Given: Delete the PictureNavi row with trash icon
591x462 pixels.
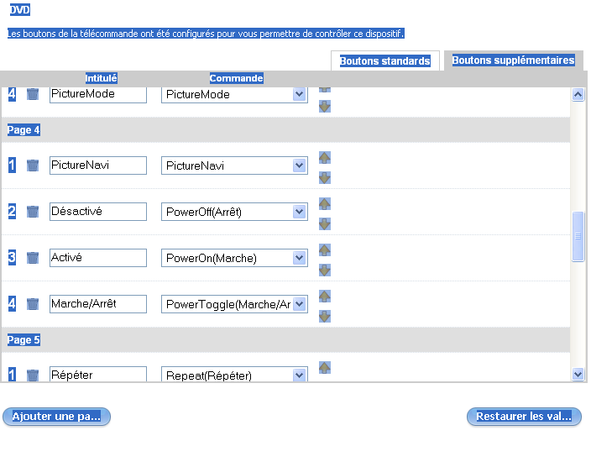Looking at the screenshot, I should point(33,165).
